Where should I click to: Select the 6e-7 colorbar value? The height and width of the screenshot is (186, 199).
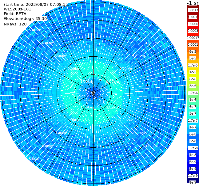point(193,107)
